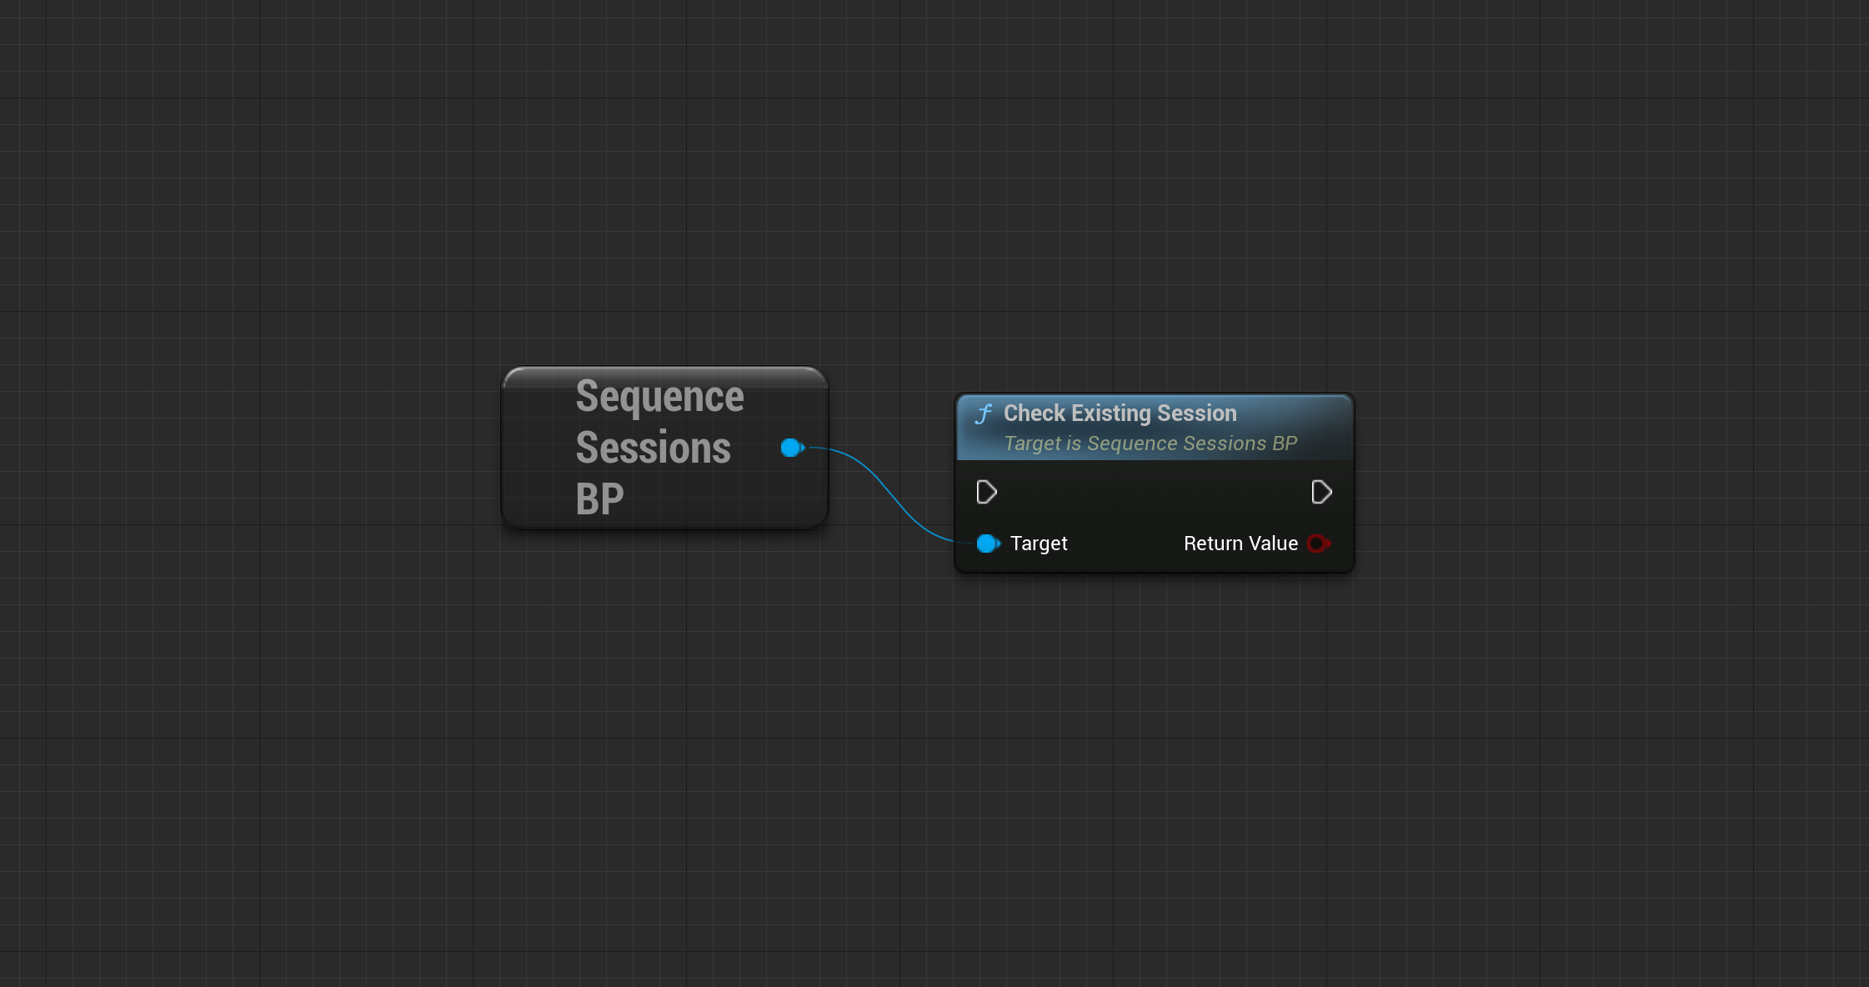Click the dark node body between execution pins

(1154, 493)
